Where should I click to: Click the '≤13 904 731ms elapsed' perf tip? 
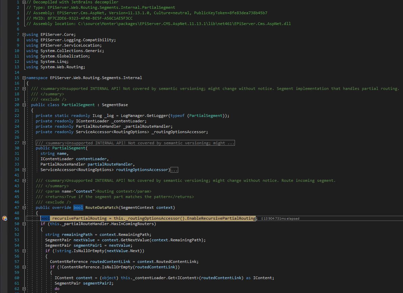280,218
